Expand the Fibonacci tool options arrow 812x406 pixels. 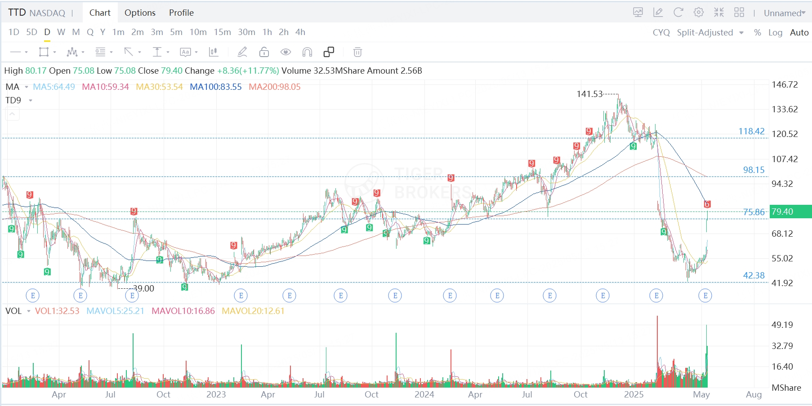(111, 53)
